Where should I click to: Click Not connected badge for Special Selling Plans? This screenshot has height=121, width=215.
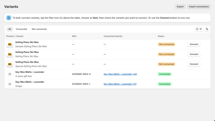[166, 64]
